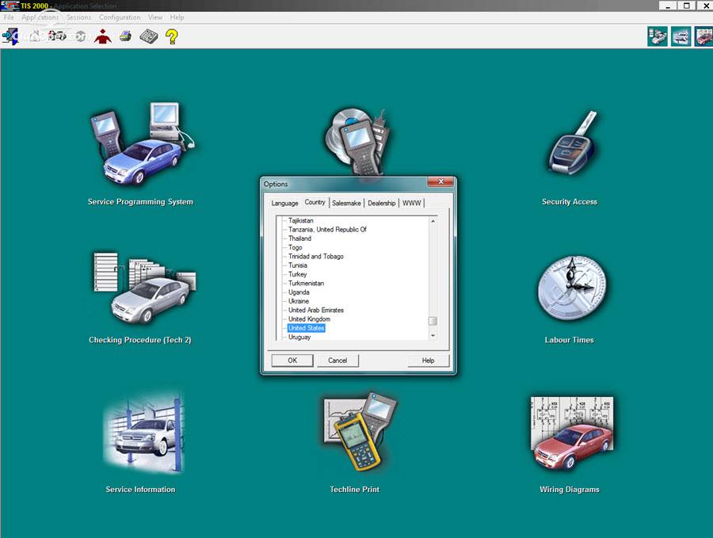
Task: Select Thailand in the country list
Action: [x=299, y=238]
